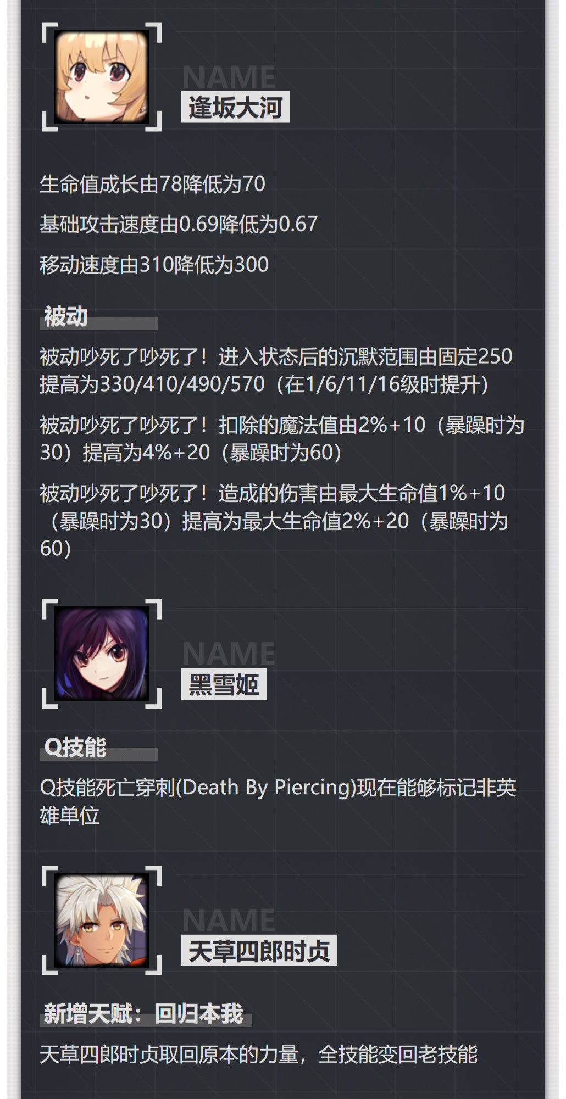Image resolution: width=566 pixels, height=1099 pixels.
Task: Click the 新增天赋：回归本我 heading
Action: pos(143,1013)
